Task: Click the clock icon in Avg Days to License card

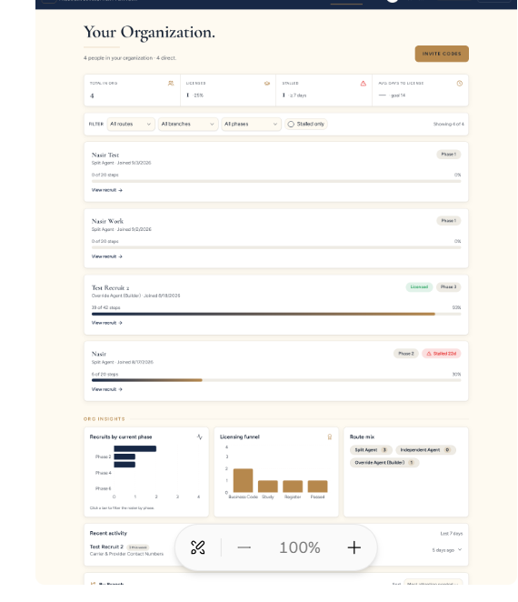Action: [x=459, y=84]
